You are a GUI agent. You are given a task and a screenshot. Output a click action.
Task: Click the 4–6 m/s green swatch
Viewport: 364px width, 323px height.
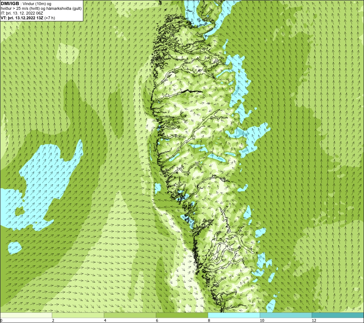point(130,315)
